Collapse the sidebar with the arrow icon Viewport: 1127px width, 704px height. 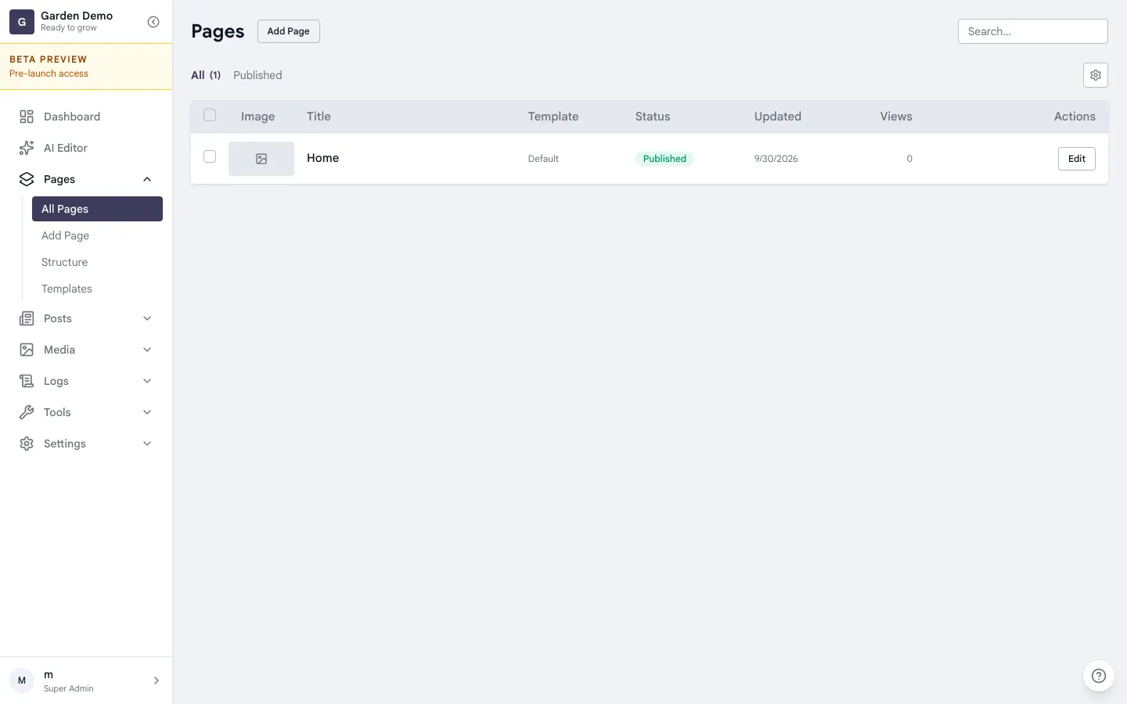pyautogui.click(x=153, y=22)
